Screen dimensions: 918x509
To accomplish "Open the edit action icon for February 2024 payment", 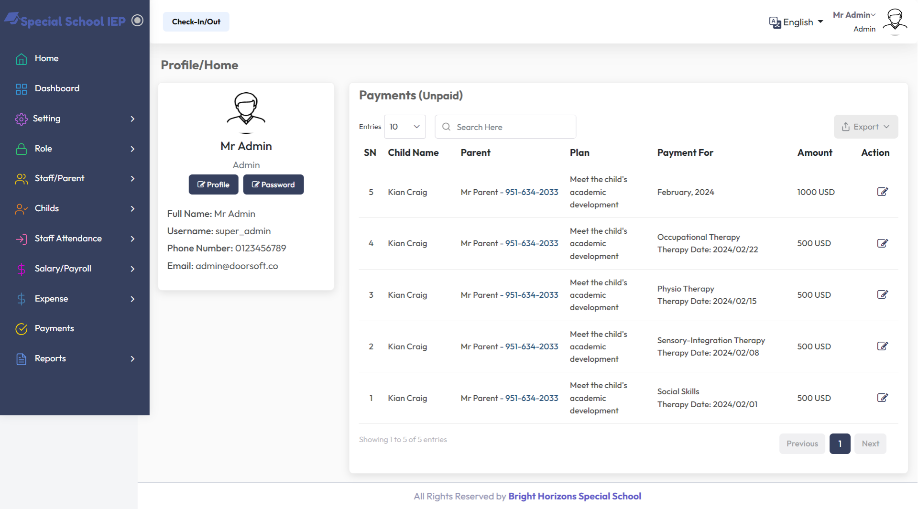I will (x=883, y=192).
